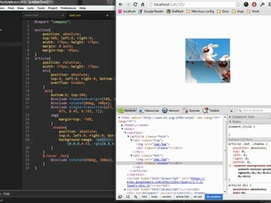Open the Work bookmark folder
Viewport: 271px width, 203px height.
(x=253, y=11)
